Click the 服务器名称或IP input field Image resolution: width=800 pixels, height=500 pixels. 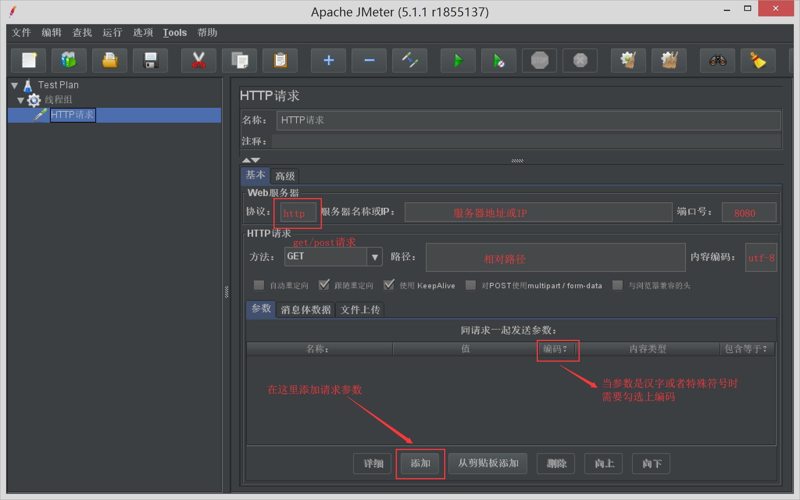point(538,212)
